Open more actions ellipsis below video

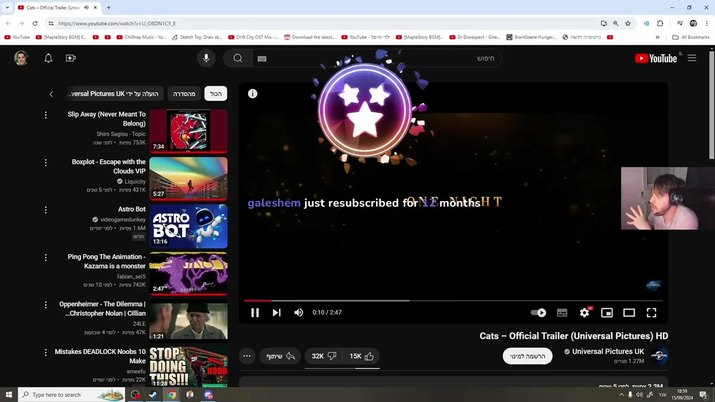pyautogui.click(x=247, y=356)
